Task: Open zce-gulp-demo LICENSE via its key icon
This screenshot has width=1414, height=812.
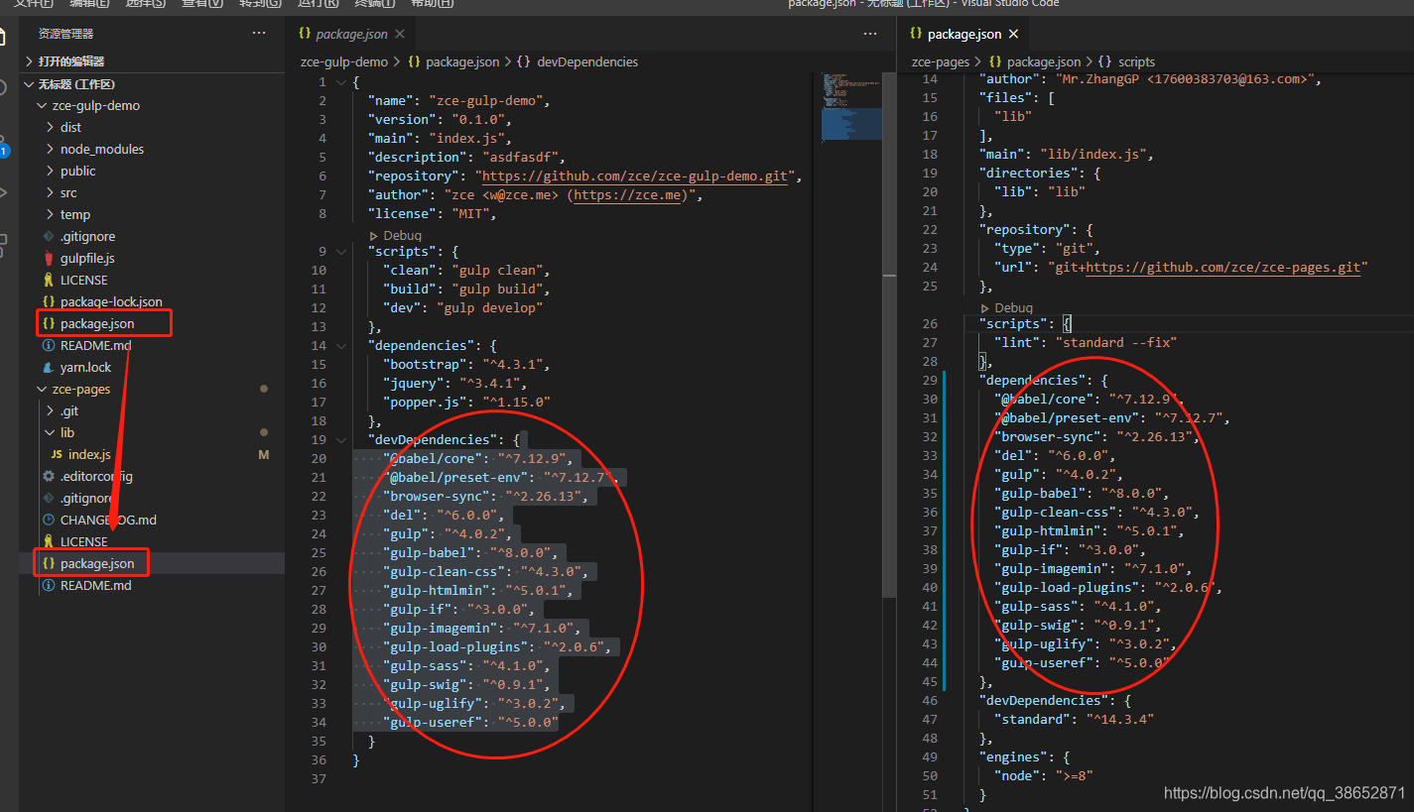Action: click(49, 280)
